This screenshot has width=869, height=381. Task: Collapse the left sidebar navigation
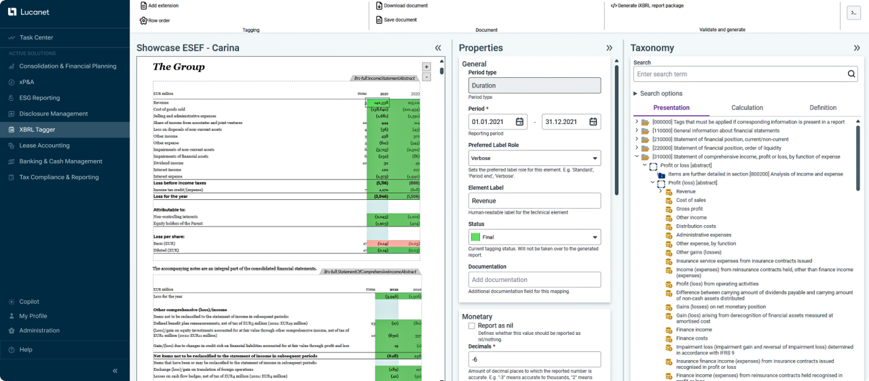point(115,371)
